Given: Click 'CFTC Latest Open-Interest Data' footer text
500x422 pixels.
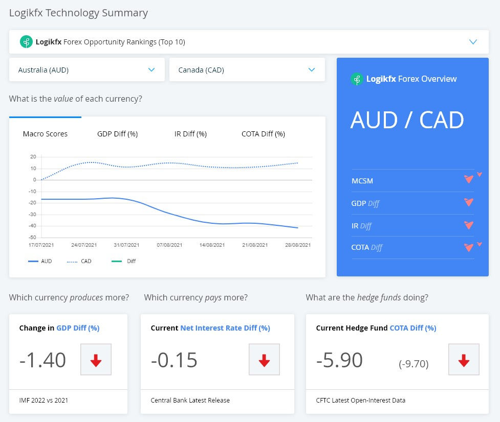Looking at the screenshot, I should pos(361,401).
